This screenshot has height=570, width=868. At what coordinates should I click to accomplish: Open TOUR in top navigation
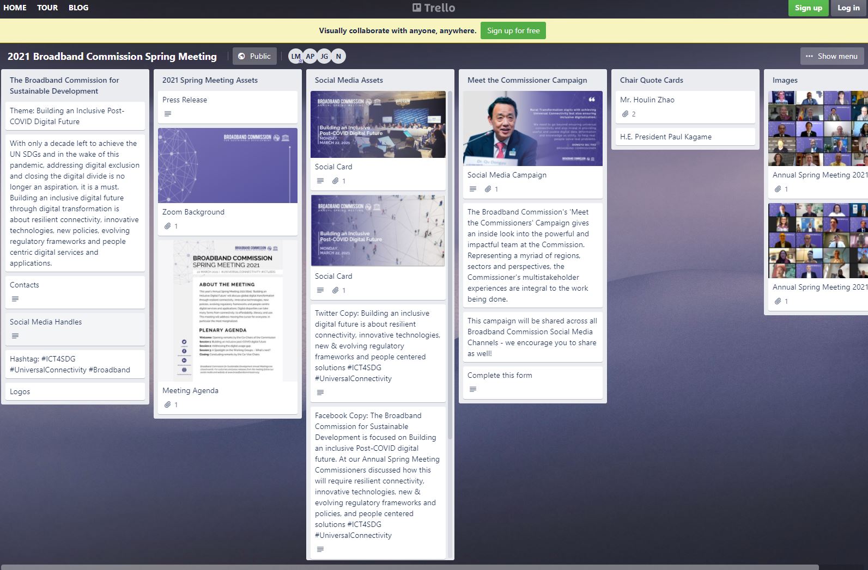click(47, 8)
